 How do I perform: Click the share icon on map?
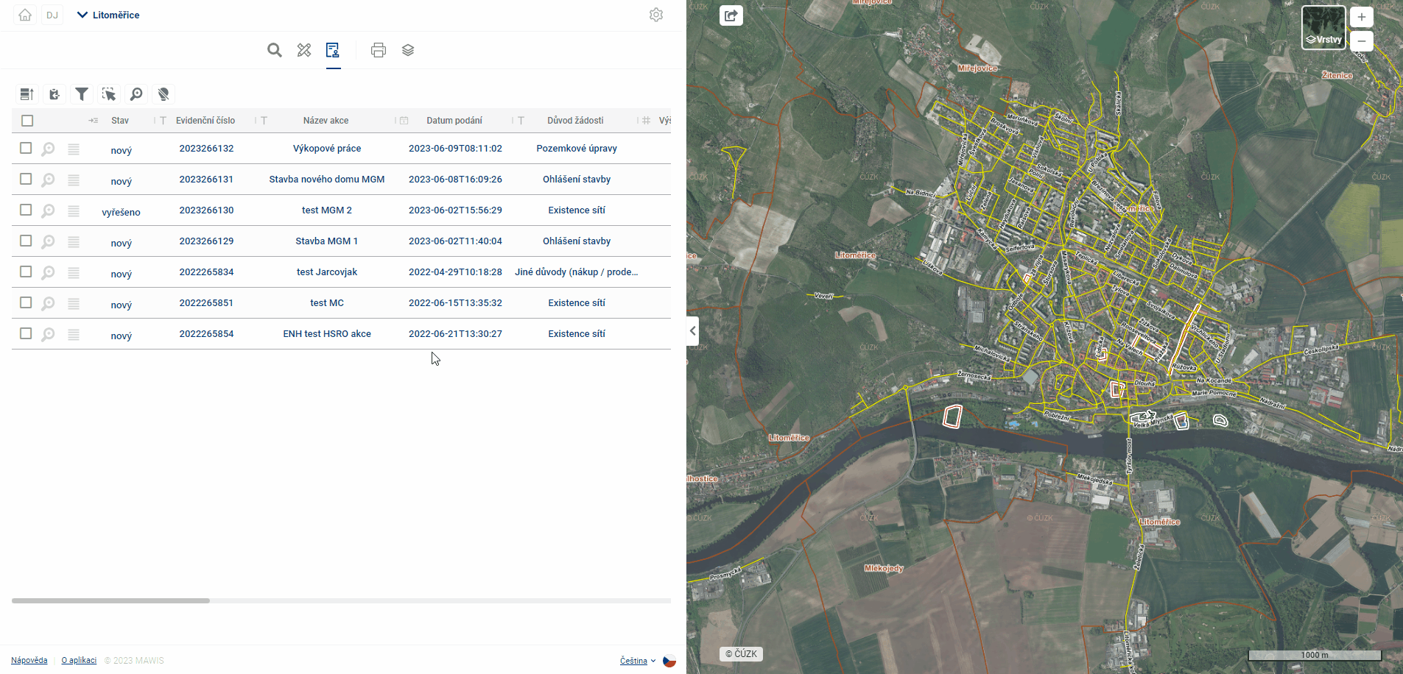coord(731,15)
